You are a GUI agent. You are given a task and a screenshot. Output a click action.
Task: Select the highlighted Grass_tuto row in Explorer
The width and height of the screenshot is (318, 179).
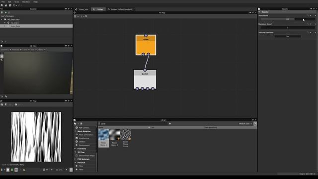click(36, 26)
